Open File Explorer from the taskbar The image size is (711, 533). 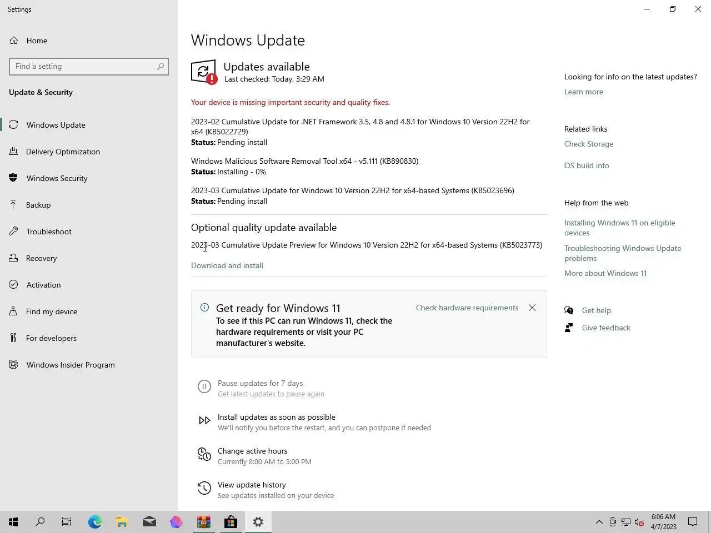pos(122,522)
